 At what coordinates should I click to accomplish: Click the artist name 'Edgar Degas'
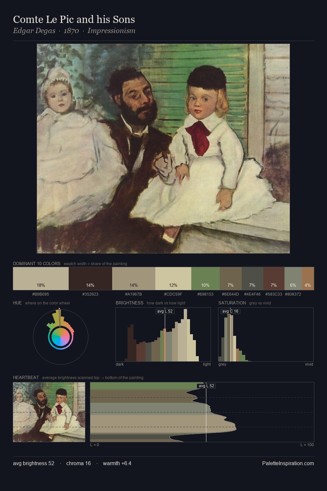click(34, 31)
